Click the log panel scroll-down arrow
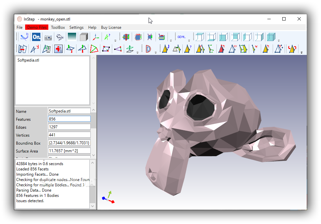Viewport: 321px width, 224px height. point(93,206)
